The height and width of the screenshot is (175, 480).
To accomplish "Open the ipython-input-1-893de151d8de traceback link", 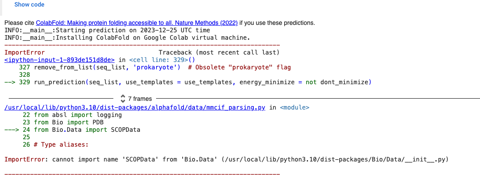I will click(x=59, y=60).
